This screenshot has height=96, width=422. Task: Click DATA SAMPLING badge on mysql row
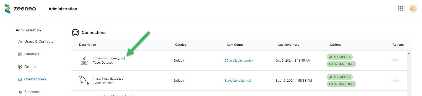tap(341, 84)
